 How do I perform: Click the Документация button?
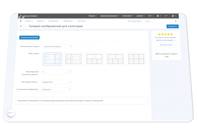coord(166,45)
